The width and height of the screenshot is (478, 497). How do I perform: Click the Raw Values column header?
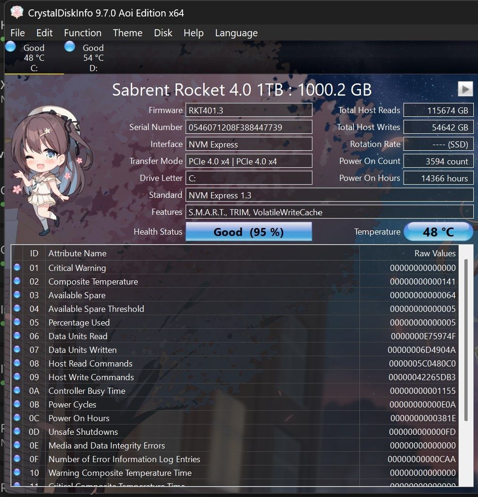[x=409, y=253]
